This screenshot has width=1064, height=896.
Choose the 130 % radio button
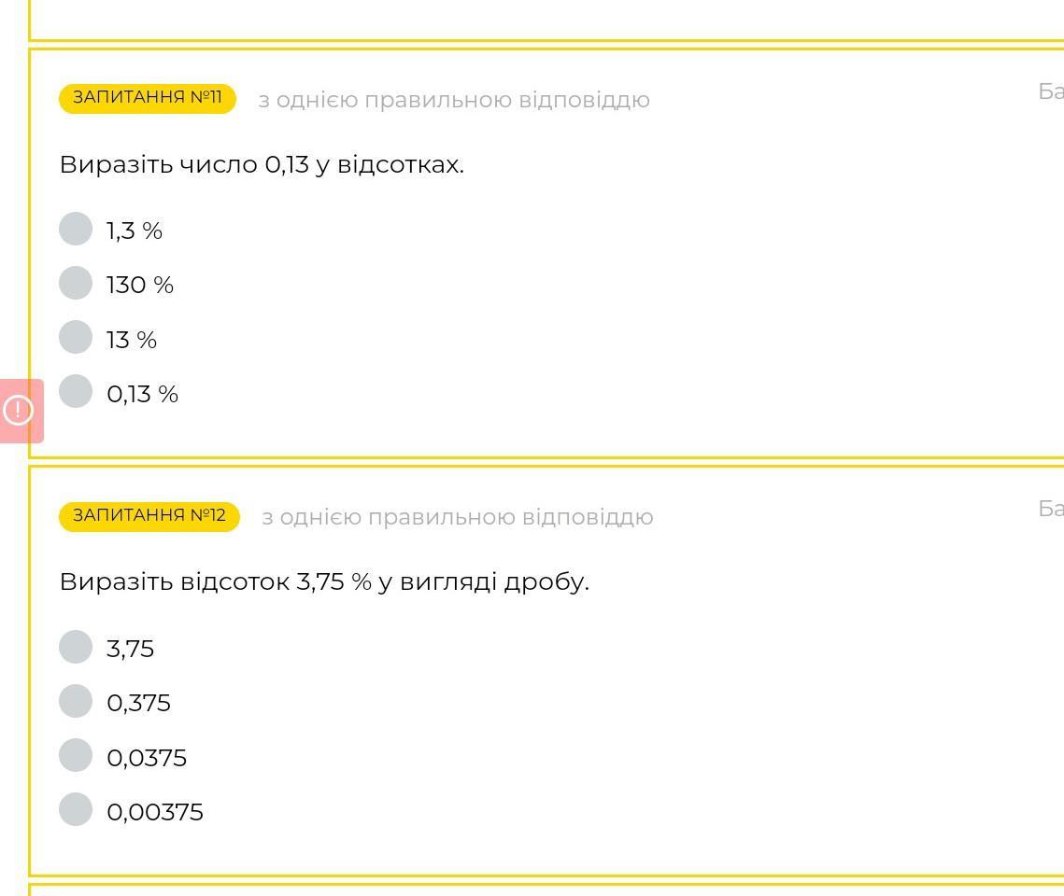[76, 283]
